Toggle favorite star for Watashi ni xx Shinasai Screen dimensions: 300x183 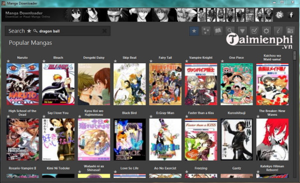(79, 171)
